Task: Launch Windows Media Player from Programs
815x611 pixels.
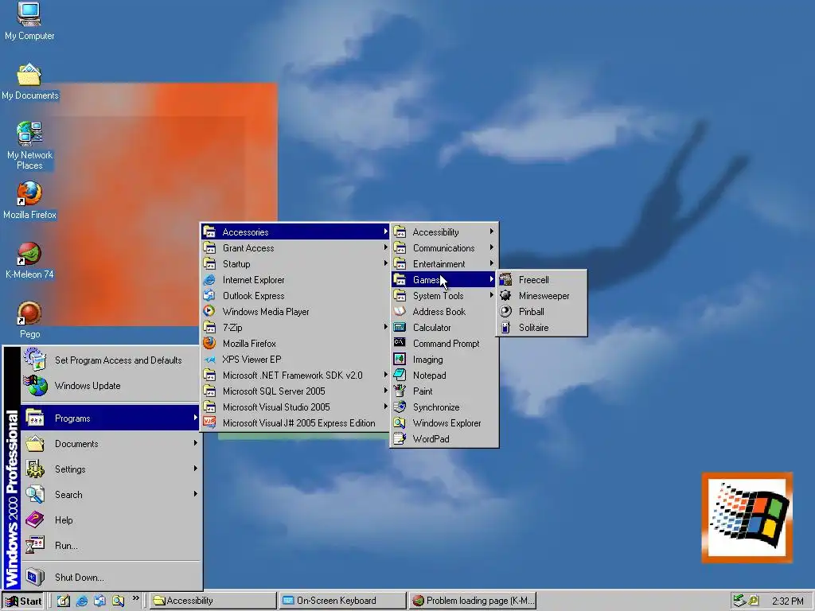Action: pos(295,312)
